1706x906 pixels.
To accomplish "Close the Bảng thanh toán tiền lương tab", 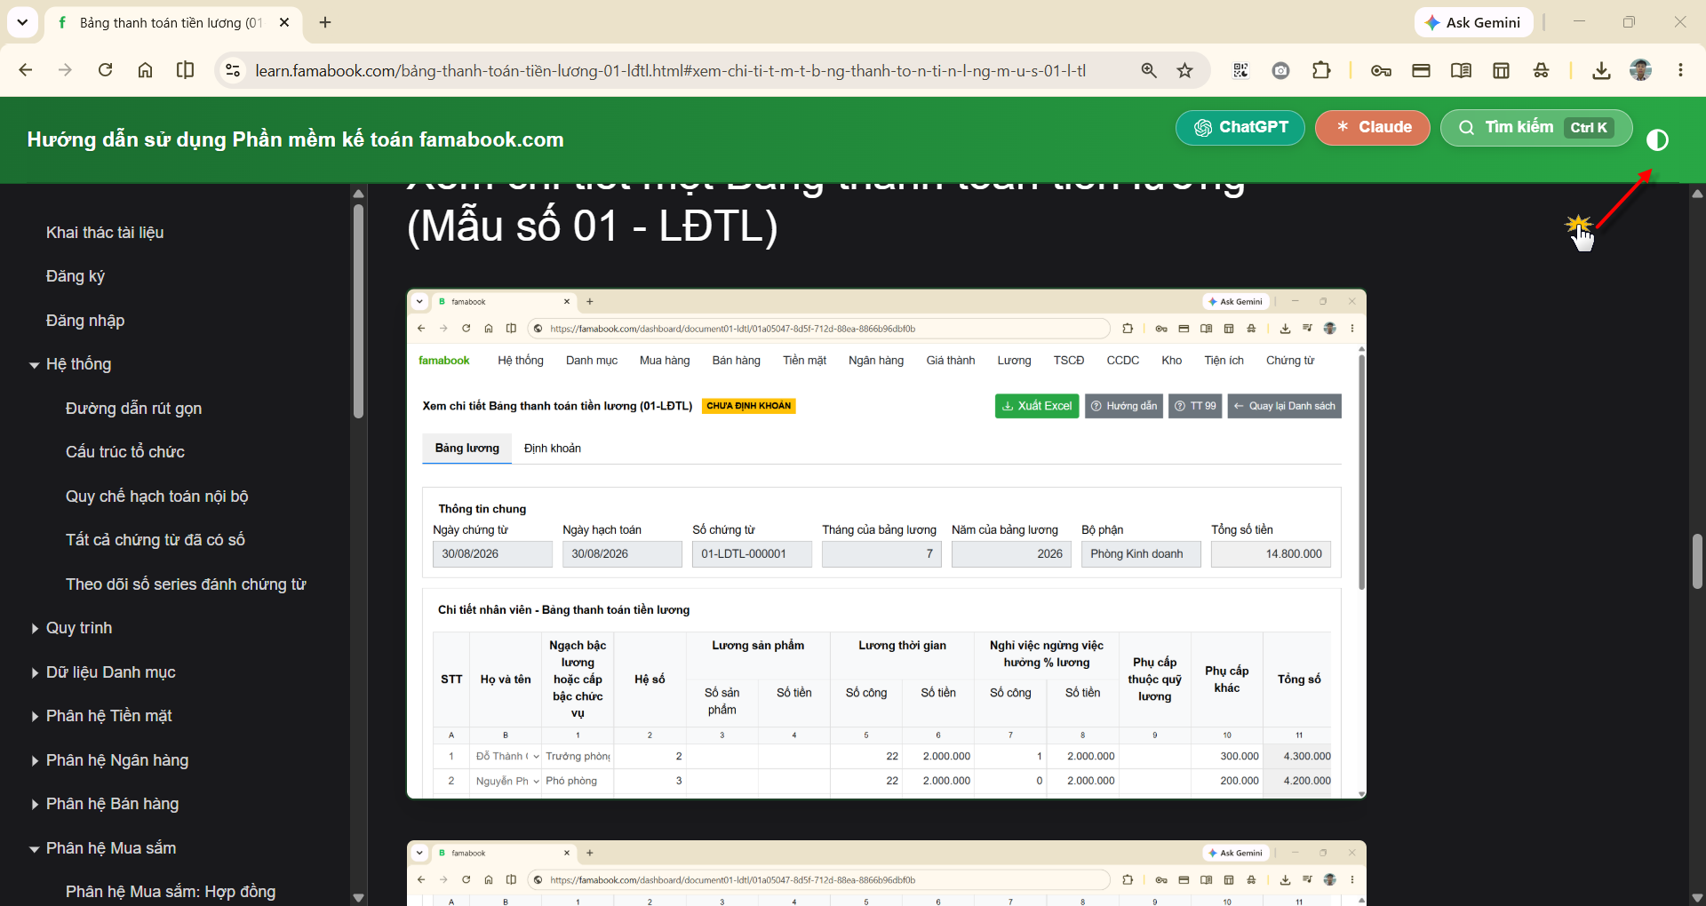I will (x=284, y=22).
